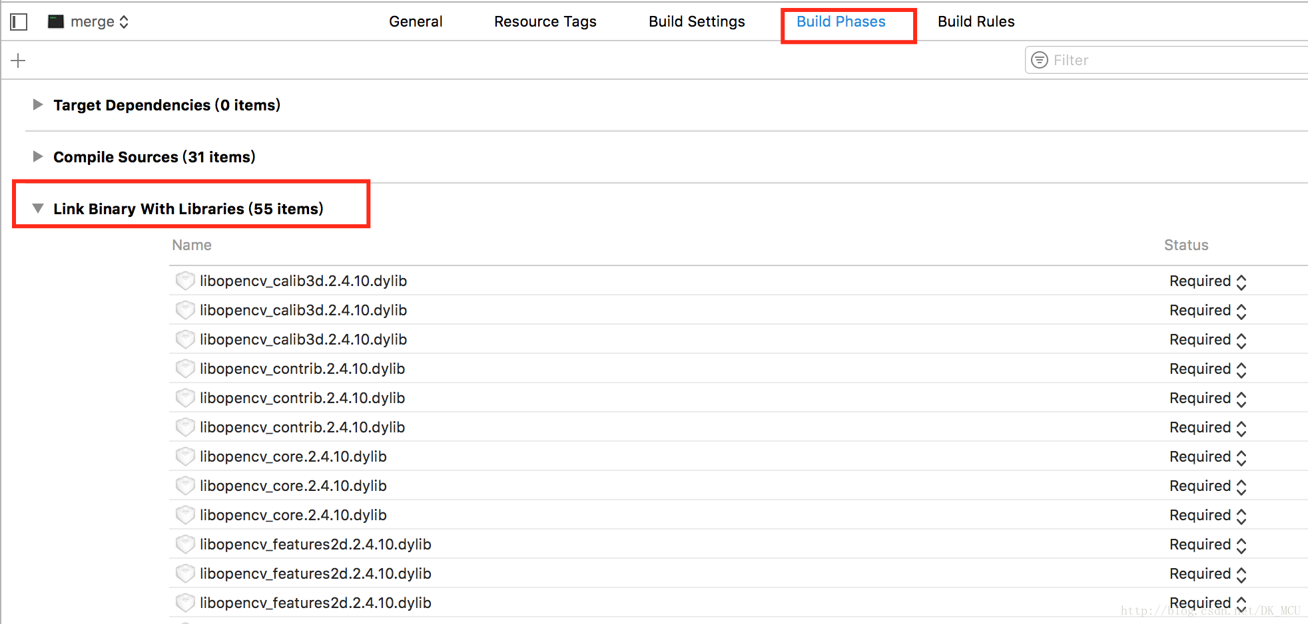Viewport: 1308px width, 624px height.
Task: Open Required status popup for third contrib row
Action: coord(1208,428)
